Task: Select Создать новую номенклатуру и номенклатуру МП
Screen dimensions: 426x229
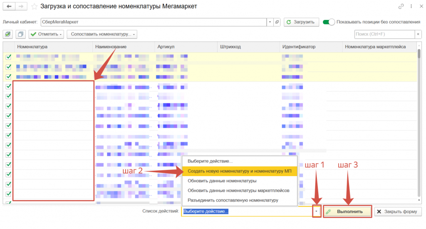Action: point(240,171)
